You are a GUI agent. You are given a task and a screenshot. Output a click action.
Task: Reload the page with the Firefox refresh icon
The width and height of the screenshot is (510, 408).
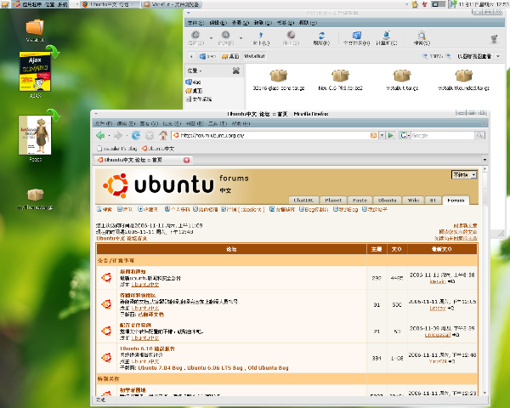(136, 135)
